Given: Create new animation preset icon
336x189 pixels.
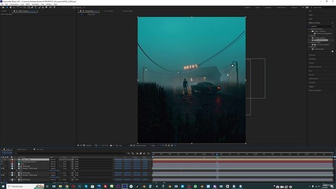Looking at the screenshot, I should tap(332, 51).
